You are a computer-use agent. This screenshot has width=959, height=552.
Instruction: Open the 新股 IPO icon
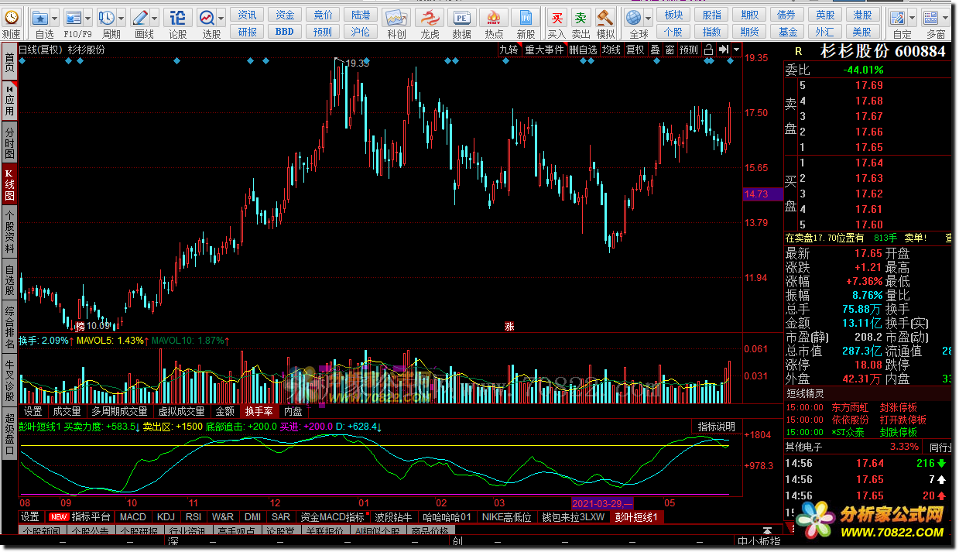click(x=526, y=17)
